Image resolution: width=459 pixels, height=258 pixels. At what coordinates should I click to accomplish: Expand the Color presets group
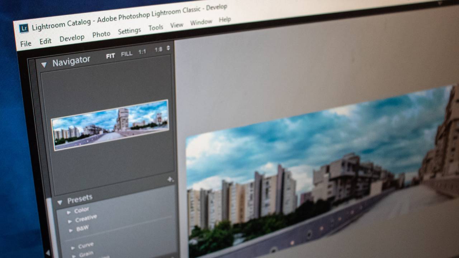tap(69, 212)
